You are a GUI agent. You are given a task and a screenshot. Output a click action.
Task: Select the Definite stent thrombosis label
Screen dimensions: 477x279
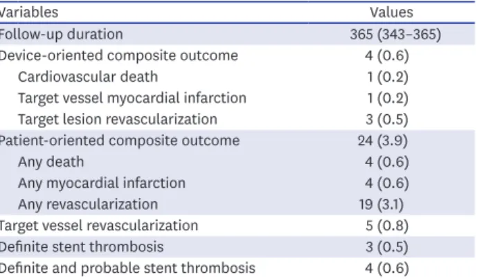pos(82,246)
